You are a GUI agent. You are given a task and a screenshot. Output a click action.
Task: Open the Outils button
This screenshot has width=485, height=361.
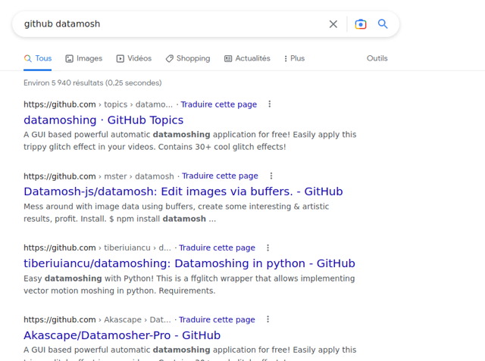pyautogui.click(x=377, y=58)
